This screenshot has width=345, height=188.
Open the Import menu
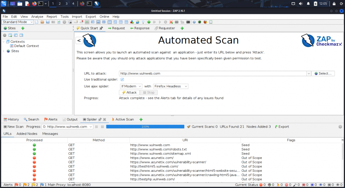click(x=77, y=17)
